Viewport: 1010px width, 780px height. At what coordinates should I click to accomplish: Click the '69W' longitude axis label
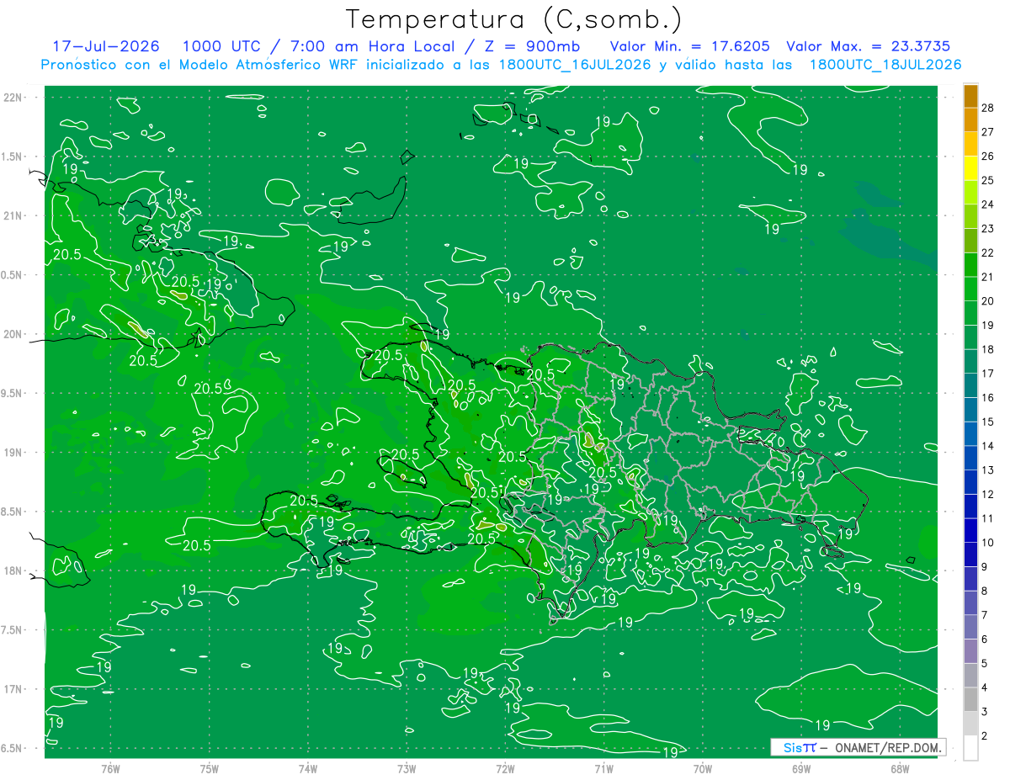(x=801, y=768)
